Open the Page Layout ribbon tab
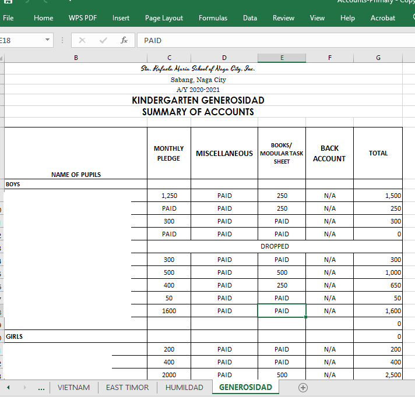Image resolution: width=415 pixels, height=397 pixels. [164, 18]
